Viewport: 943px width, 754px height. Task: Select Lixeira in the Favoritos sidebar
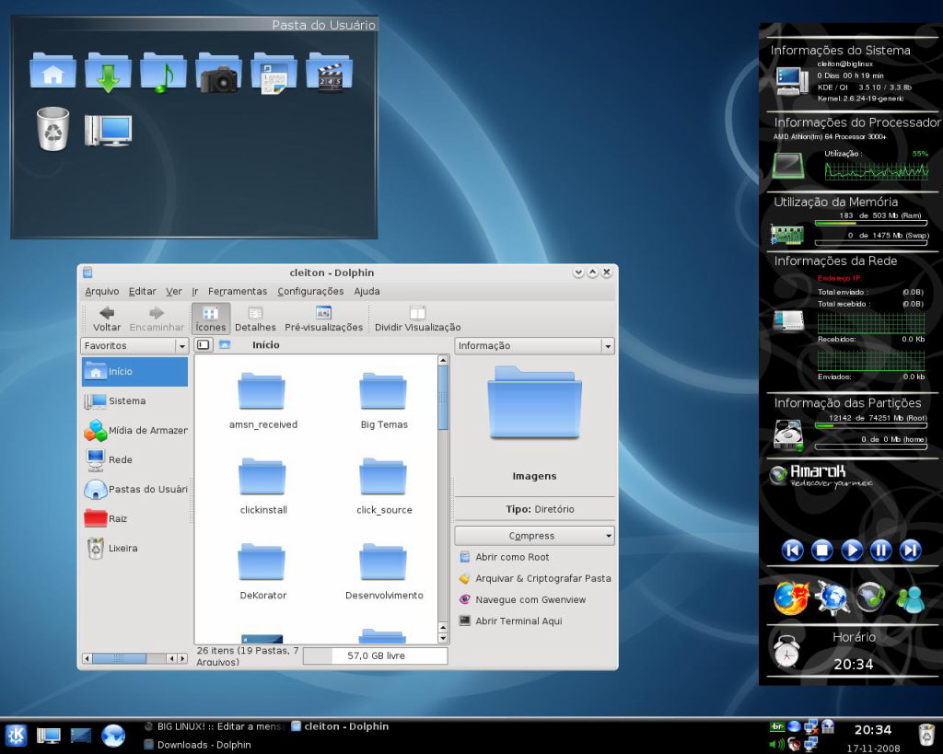[134, 548]
